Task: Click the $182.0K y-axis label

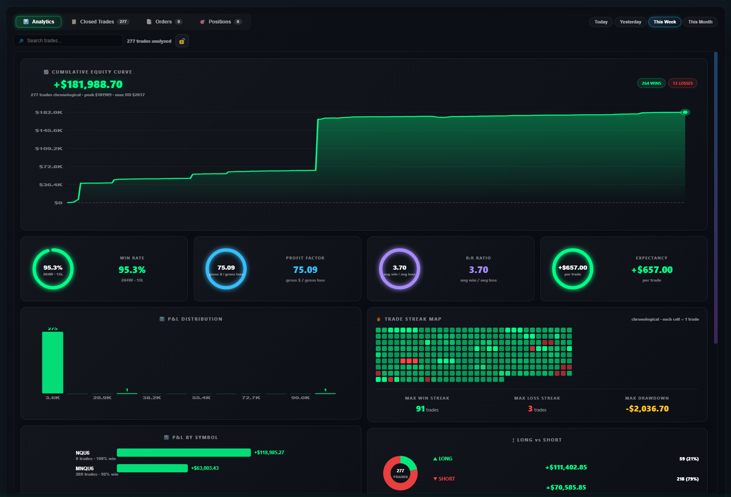Action: [x=49, y=112]
